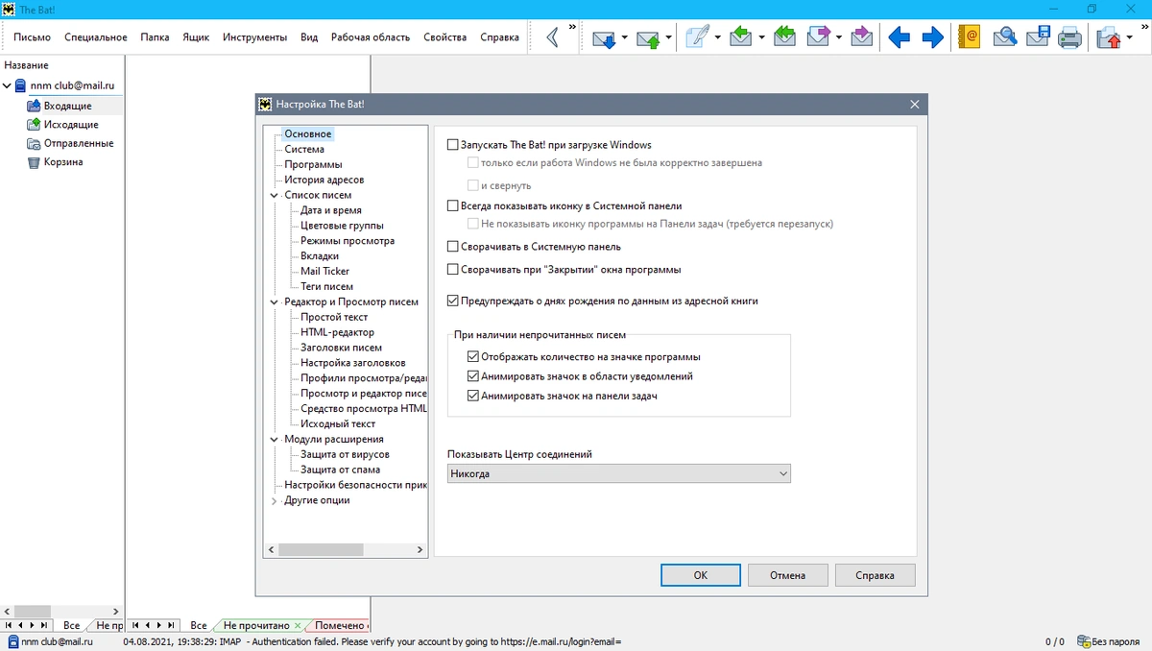Click the Без пароля key icon

pos(1084,641)
